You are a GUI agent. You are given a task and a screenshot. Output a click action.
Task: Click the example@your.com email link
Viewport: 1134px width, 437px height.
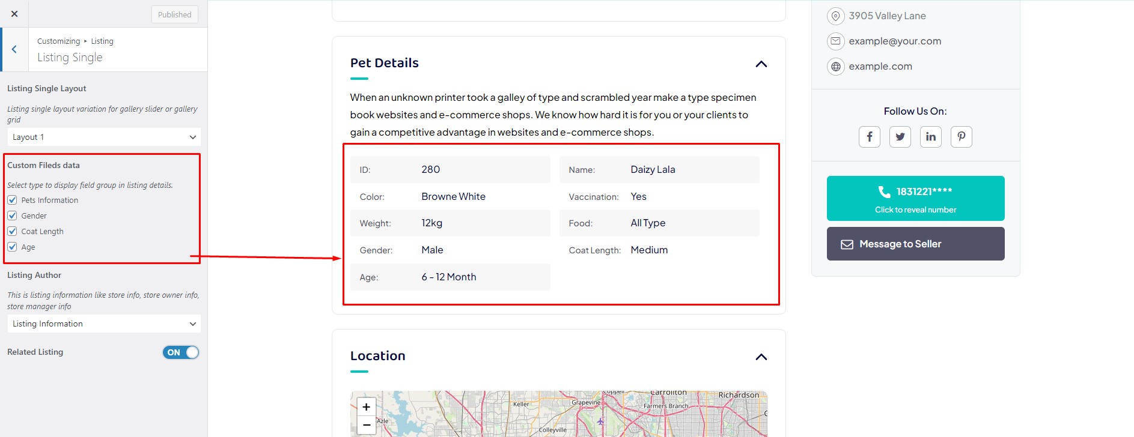pyautogui.click(x=895, y=41)
